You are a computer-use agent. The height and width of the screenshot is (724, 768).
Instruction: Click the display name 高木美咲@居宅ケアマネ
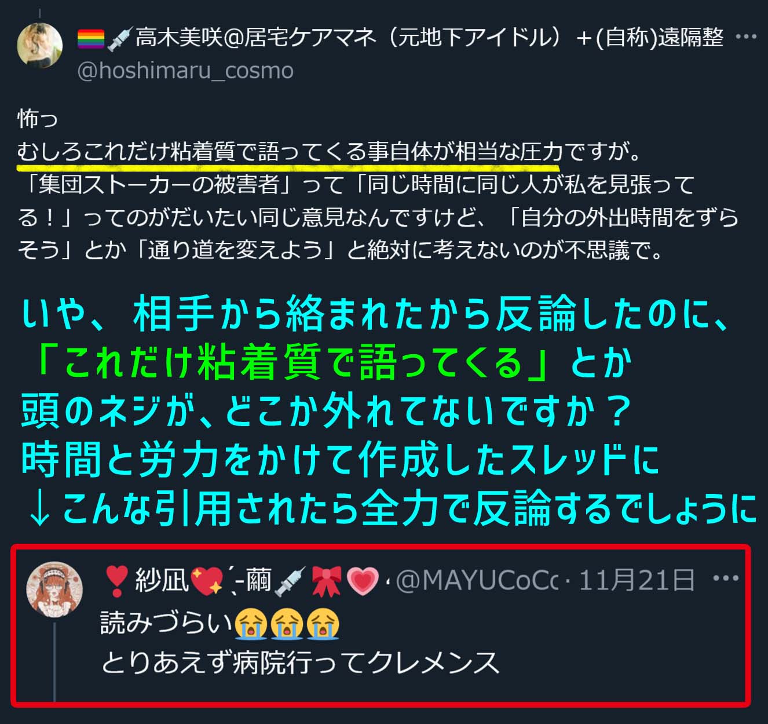[x=256, y=38]
